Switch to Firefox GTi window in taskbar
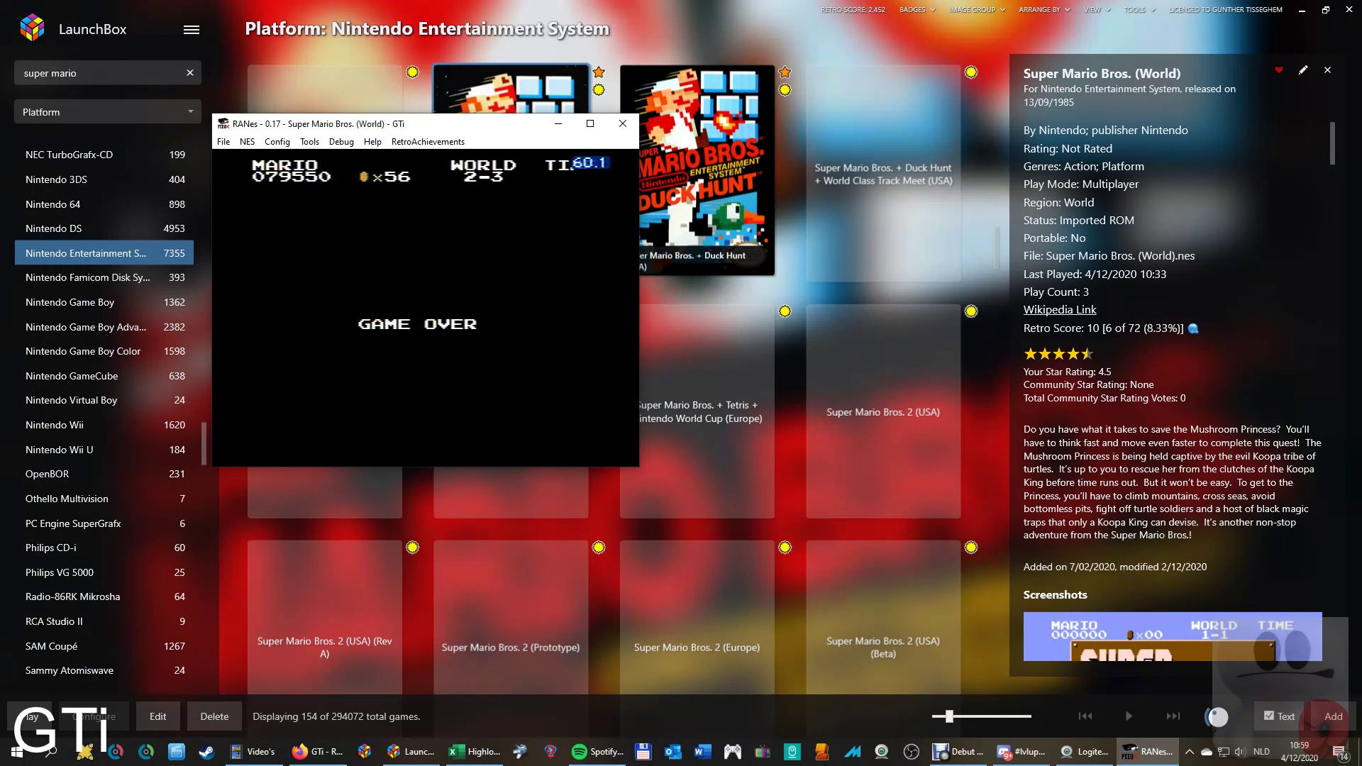1362x766 pixels. [319, 752]
